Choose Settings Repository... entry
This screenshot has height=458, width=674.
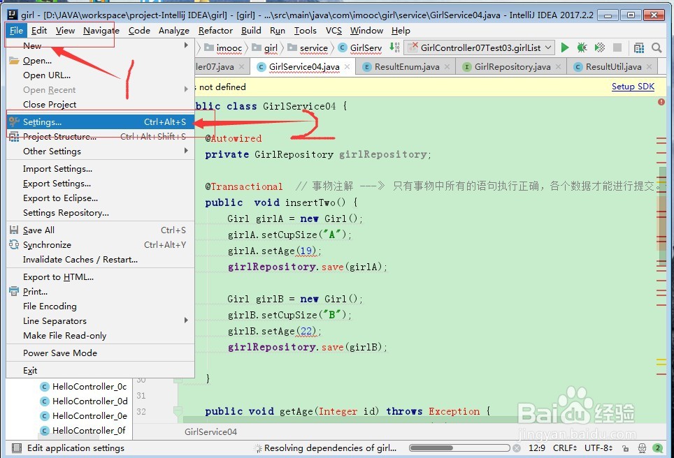coord(100,212)
